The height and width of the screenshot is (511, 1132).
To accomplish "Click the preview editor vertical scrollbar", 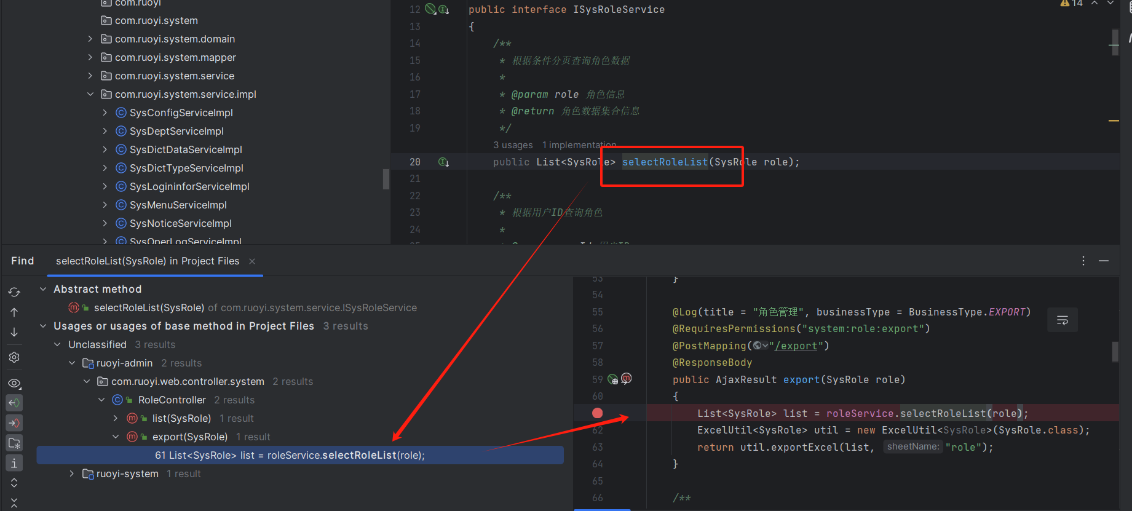I will tap(1115, 352).
